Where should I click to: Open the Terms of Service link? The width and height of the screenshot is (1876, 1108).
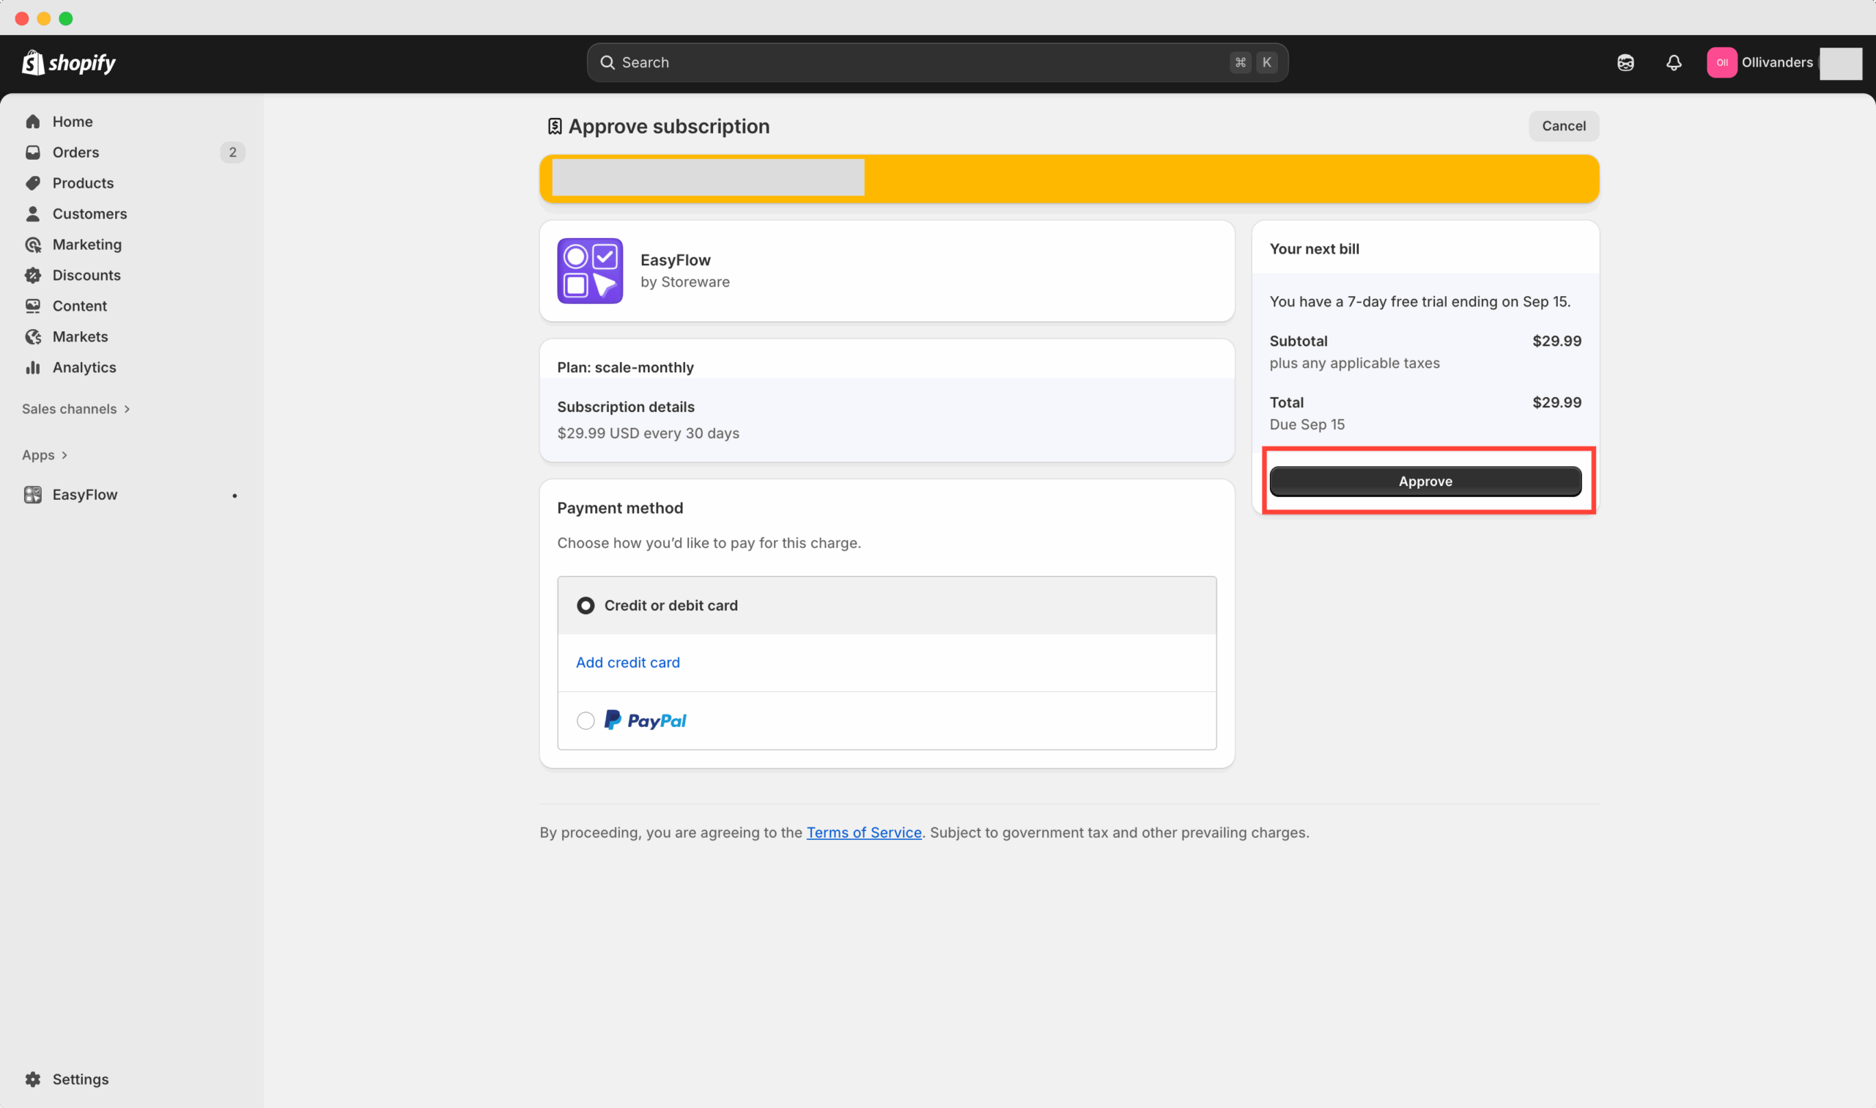coord(864,832)
